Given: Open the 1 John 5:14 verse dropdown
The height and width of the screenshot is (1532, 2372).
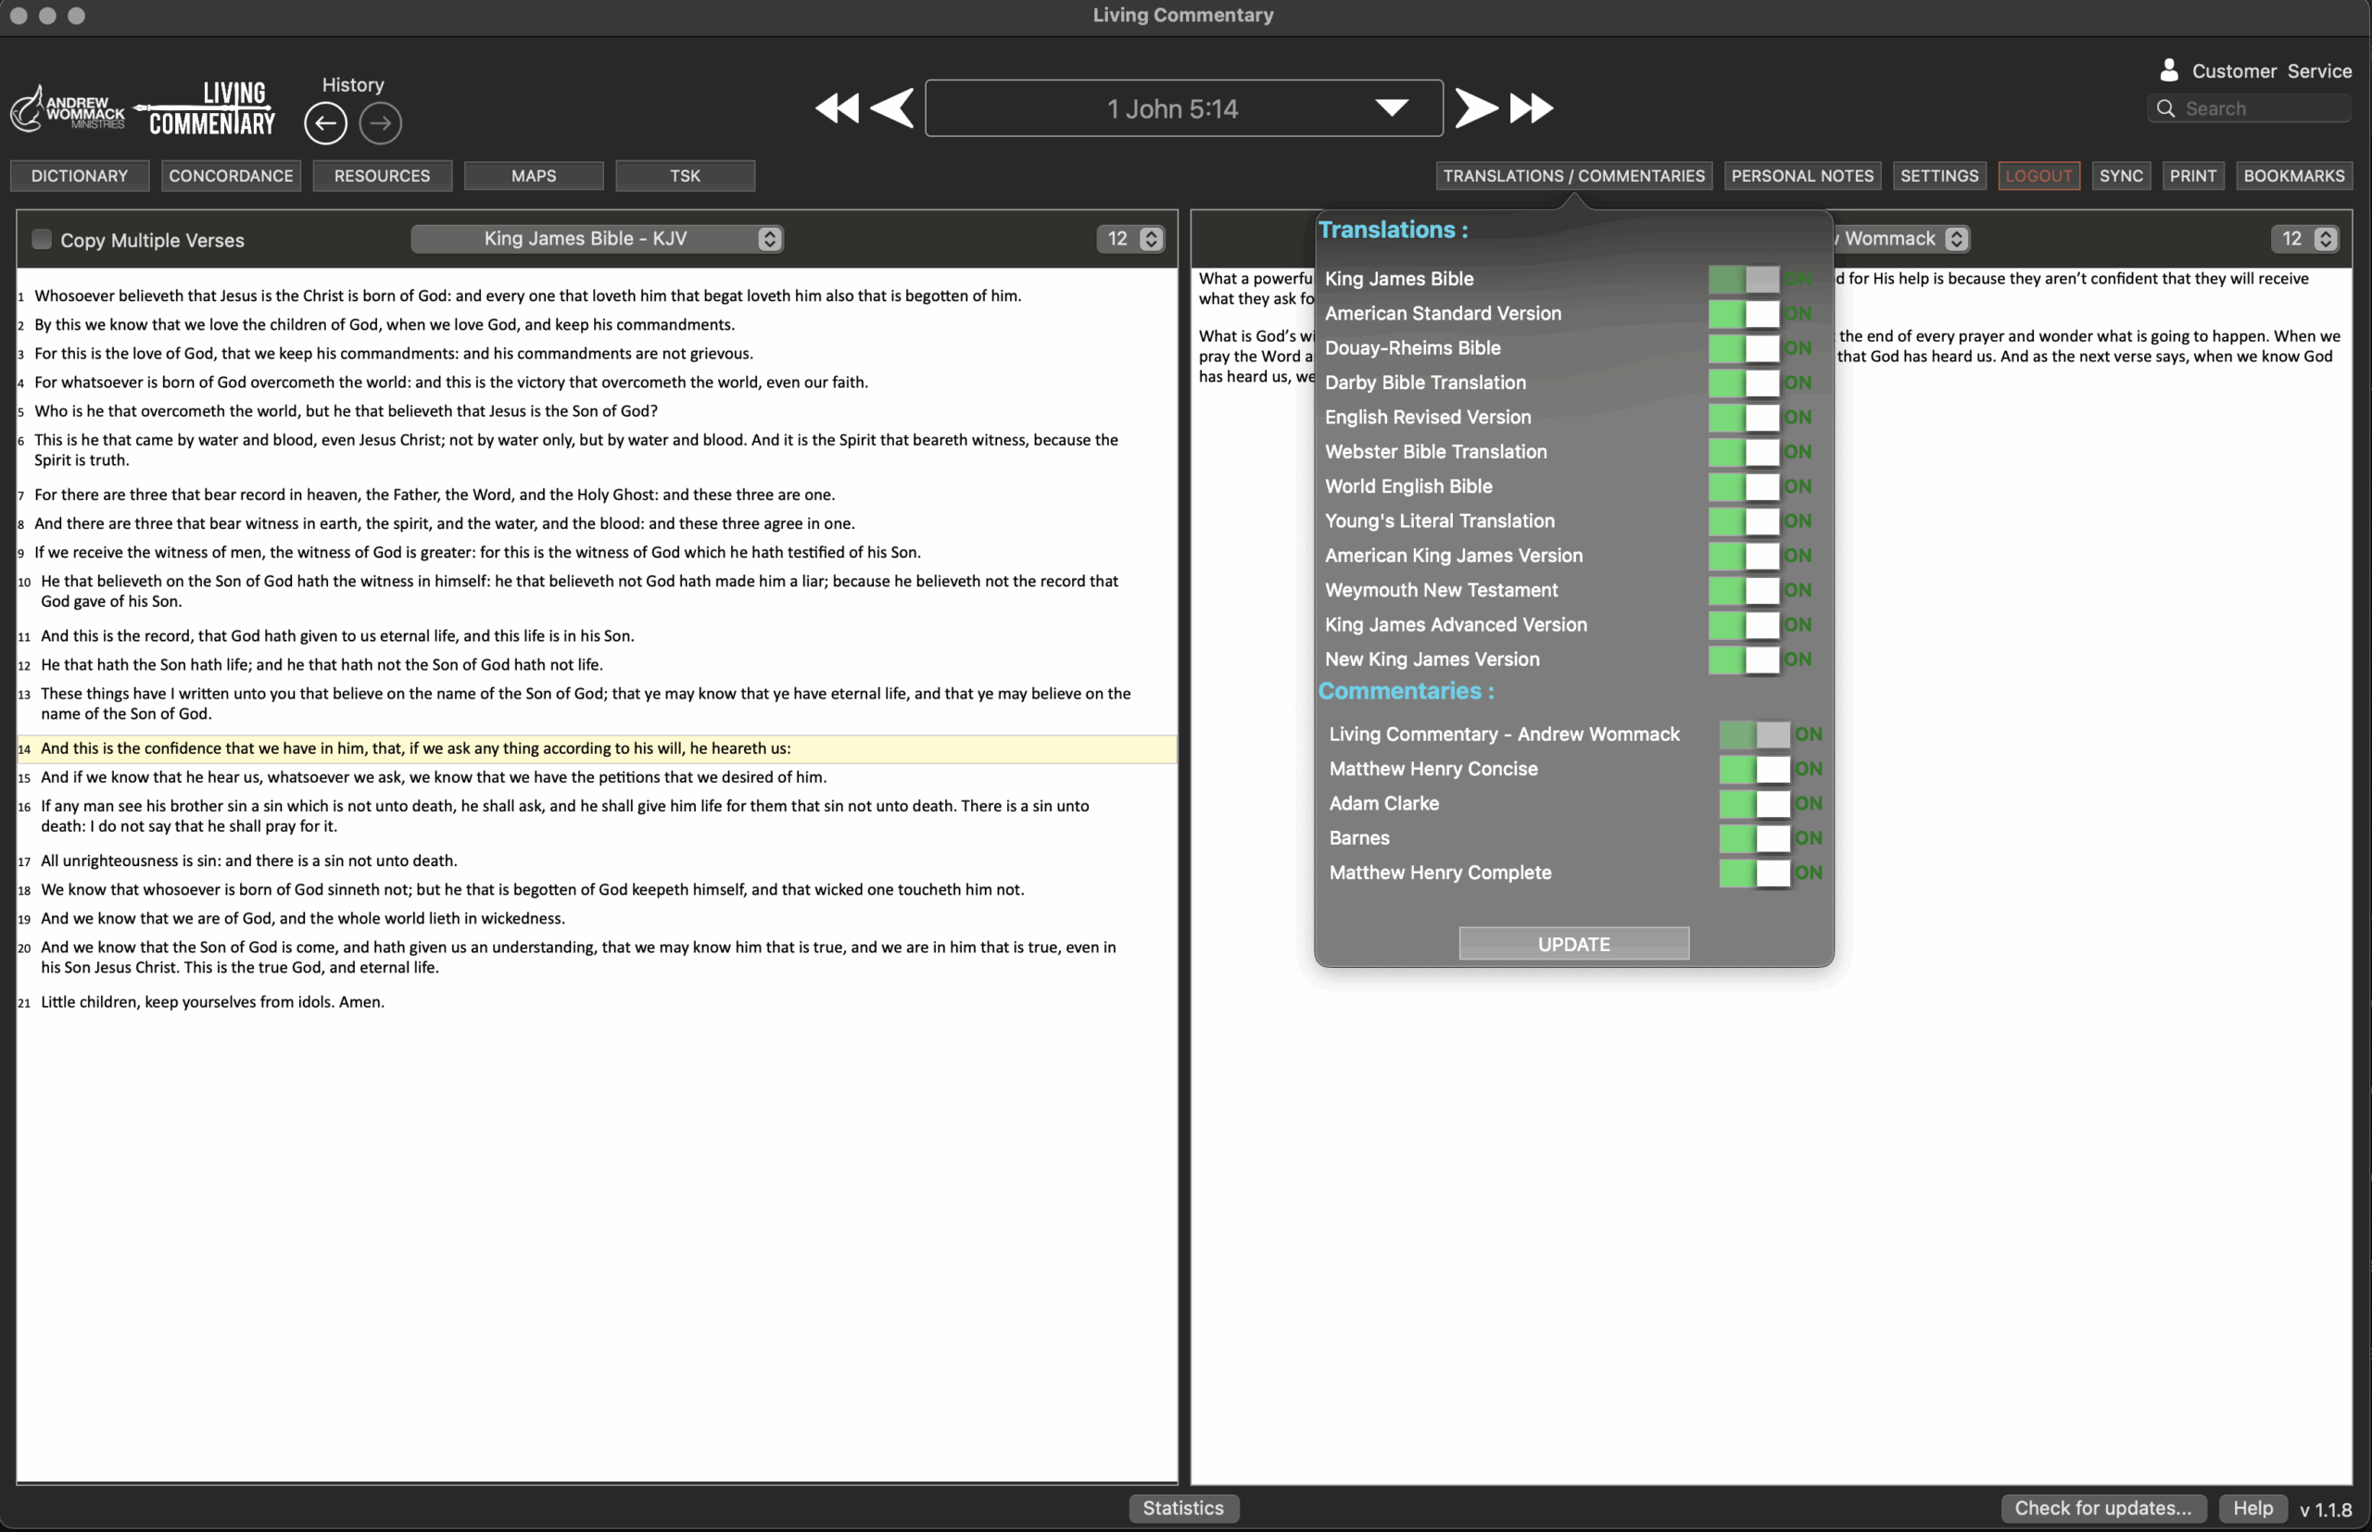Looking at the screenshot, I should pos(1391,107).
